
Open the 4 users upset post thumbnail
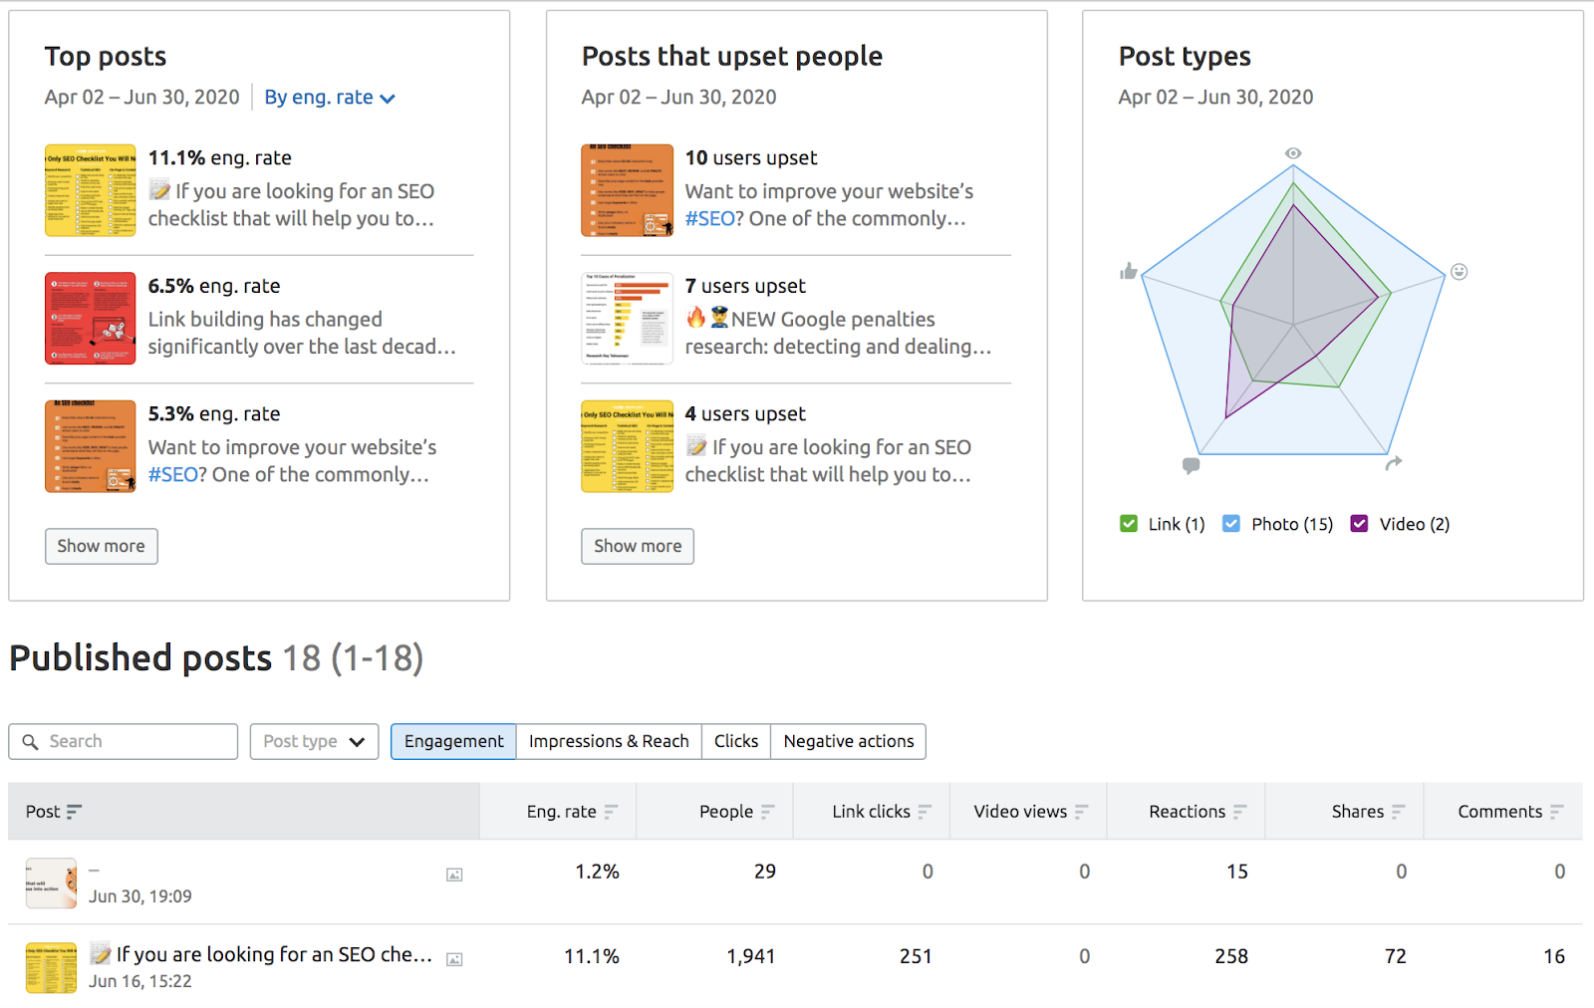point(628,446)
